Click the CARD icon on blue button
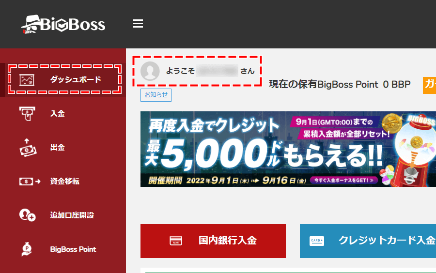This screenshot has width=436, height=273. click(x=317, y=241)
